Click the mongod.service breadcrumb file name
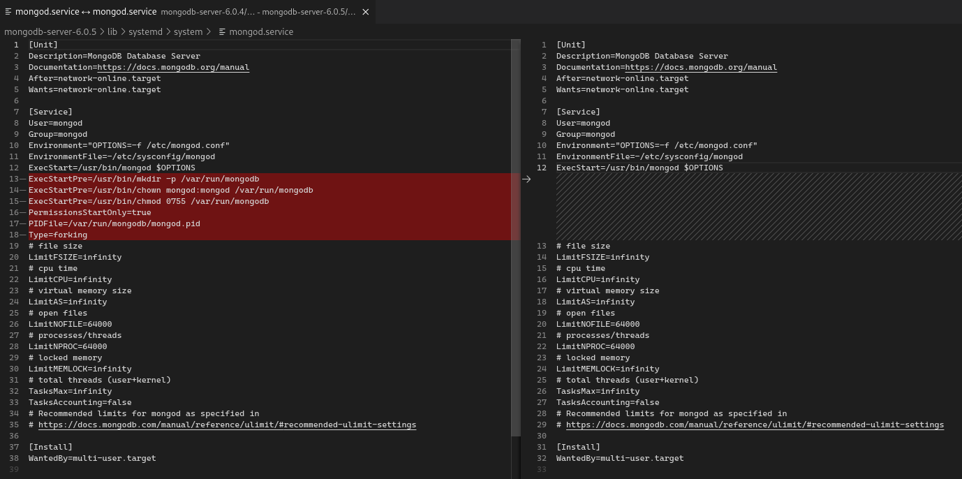The width and height of the screenshot is (962, 479). (261, 32)
